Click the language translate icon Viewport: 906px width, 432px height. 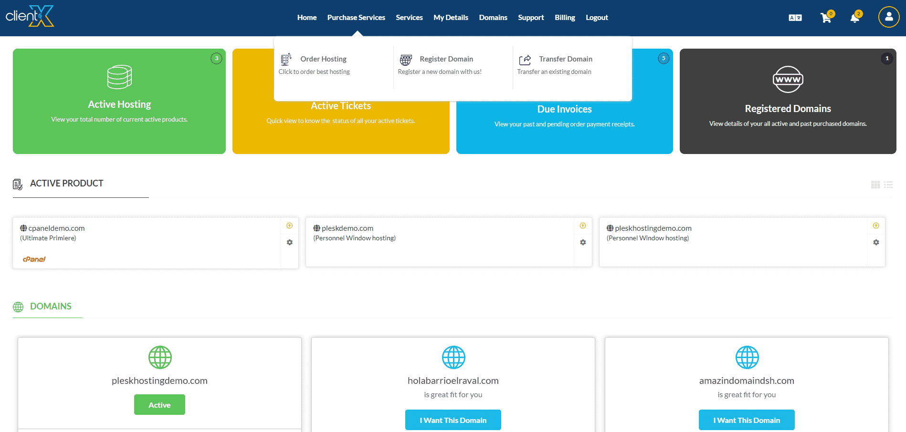pyautogui.click(x=795, y=18)
